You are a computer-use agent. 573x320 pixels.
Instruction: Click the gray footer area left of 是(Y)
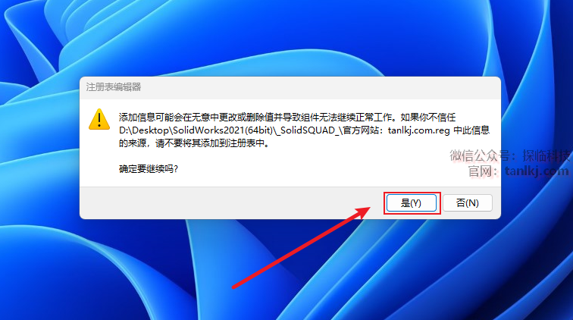click(230, 203)
